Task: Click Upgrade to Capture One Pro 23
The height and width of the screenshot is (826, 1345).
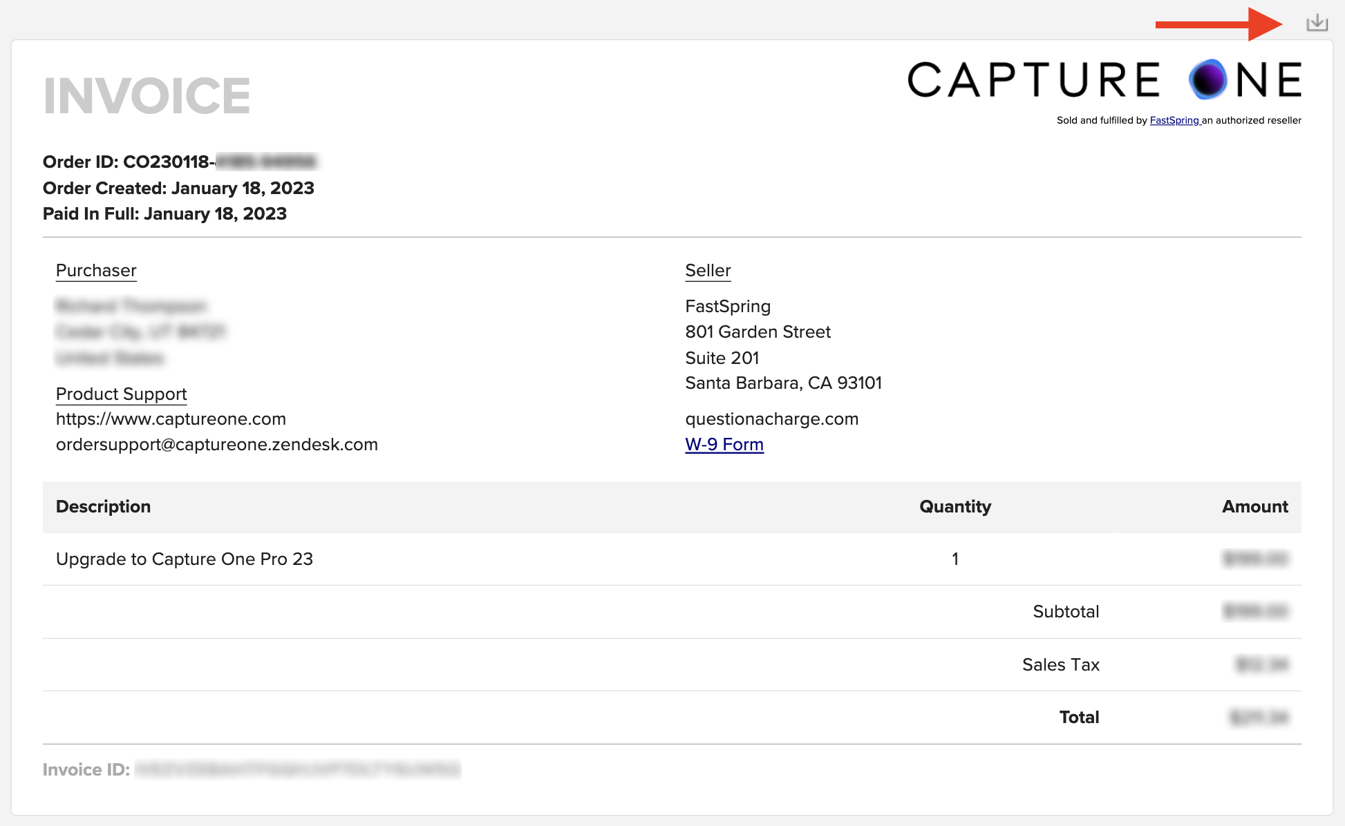Action: [185, 559]
